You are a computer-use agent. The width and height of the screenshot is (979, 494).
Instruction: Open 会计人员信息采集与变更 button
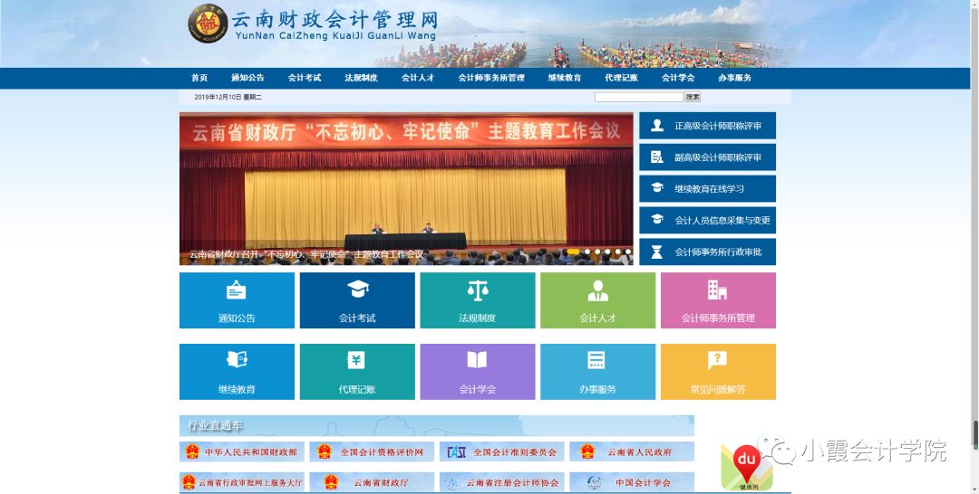click(x=707, y=221)
